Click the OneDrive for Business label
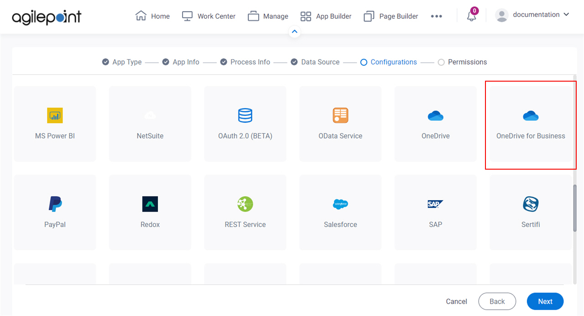Screen dimensions: 584x316 coord(531,136)
